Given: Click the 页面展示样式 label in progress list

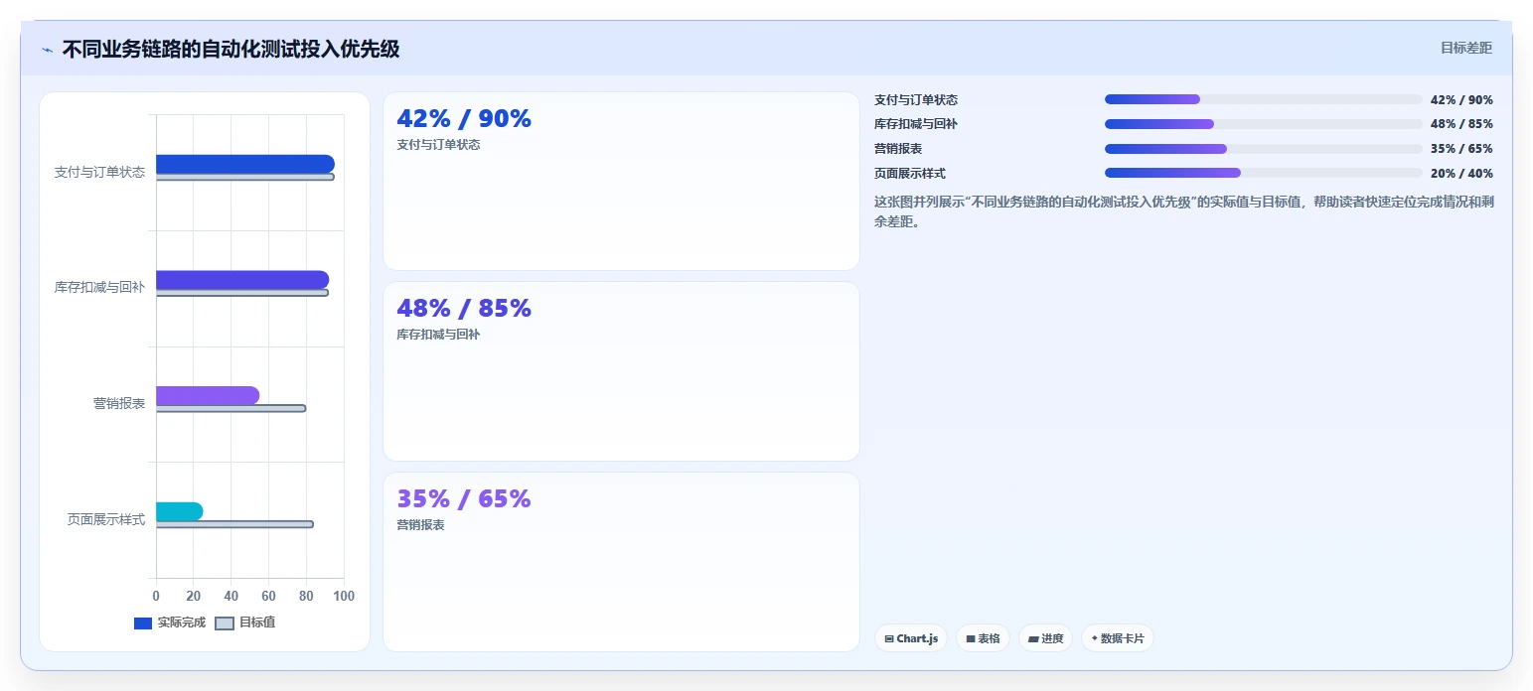Looking at the screenshot, I should 910,174.
